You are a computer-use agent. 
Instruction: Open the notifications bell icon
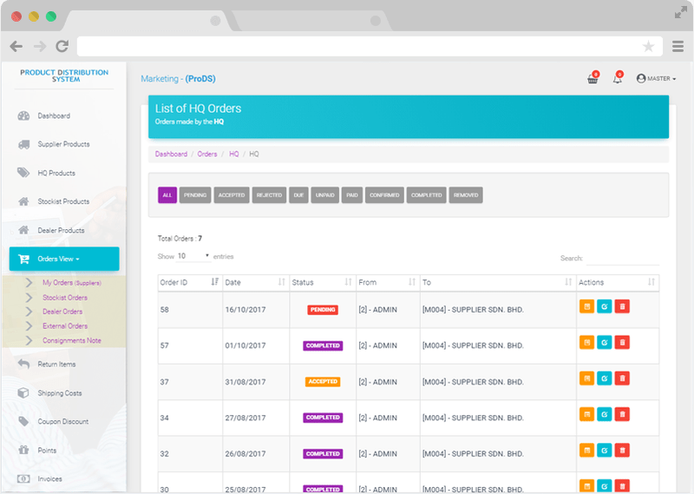coord(617,79)
